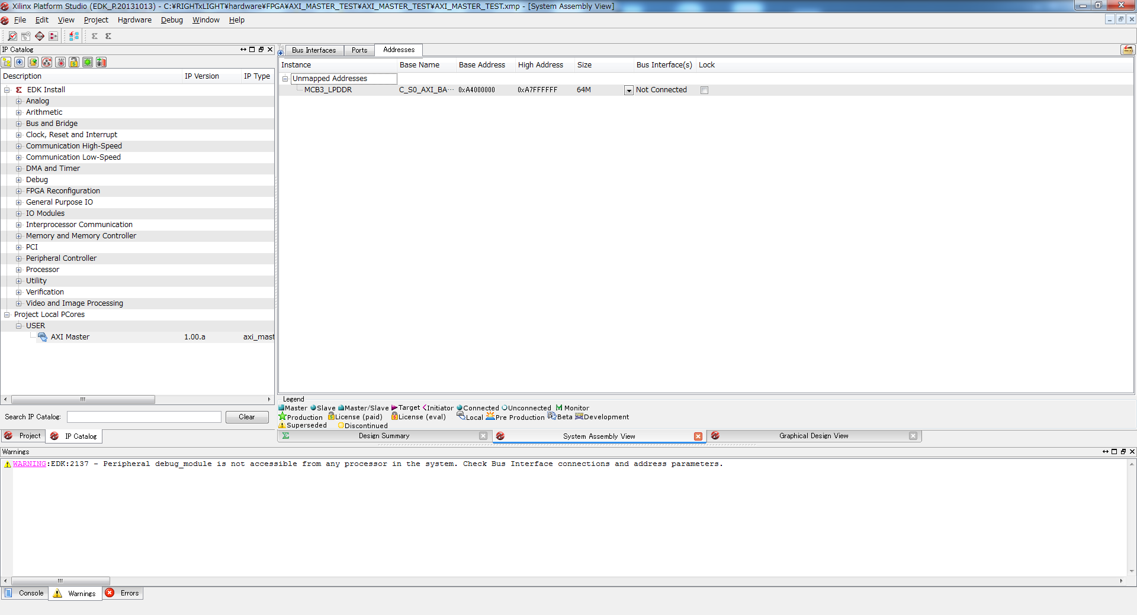Click the yellow tree hierarchy icon in IP Catalog
The height and width of the screenshot is (615, 1137).
[7, 62]
